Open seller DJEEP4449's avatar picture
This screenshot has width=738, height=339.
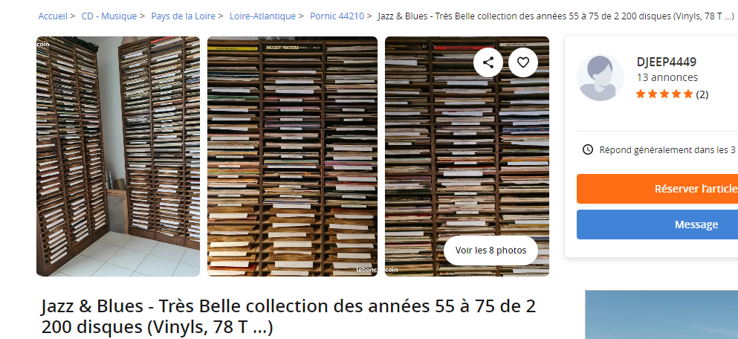[600, 77]
